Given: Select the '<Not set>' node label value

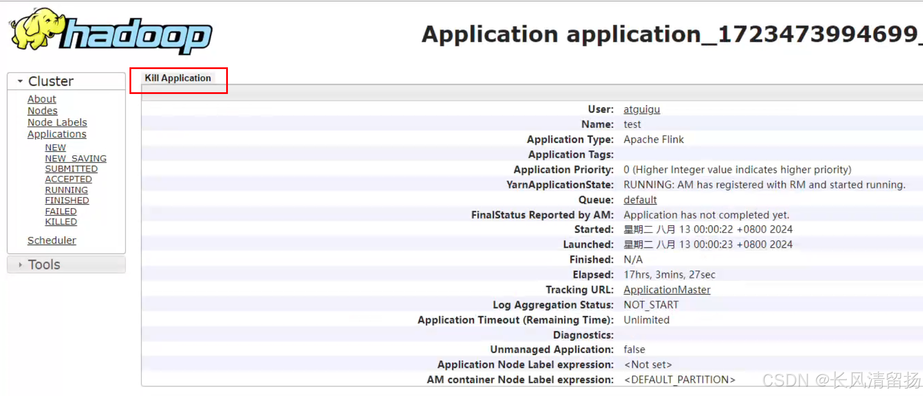Looking at the screenshot, I should pos(648,365).
